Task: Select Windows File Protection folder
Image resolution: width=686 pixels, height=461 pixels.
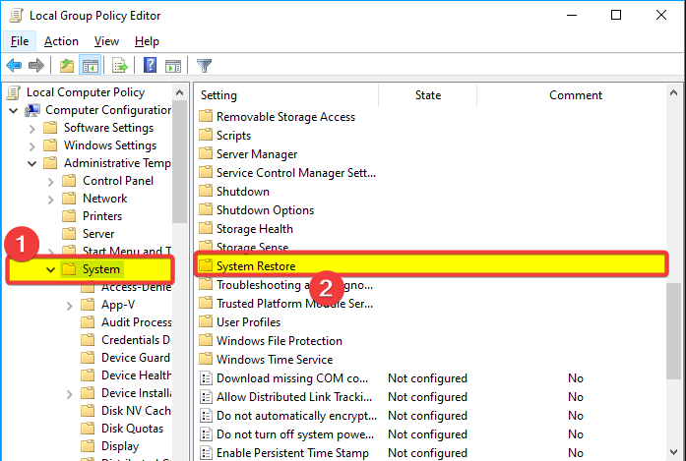Action: pos(280,341)
